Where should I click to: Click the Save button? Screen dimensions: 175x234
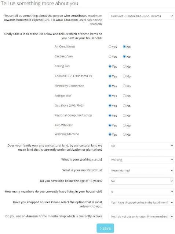pos(105,228)
